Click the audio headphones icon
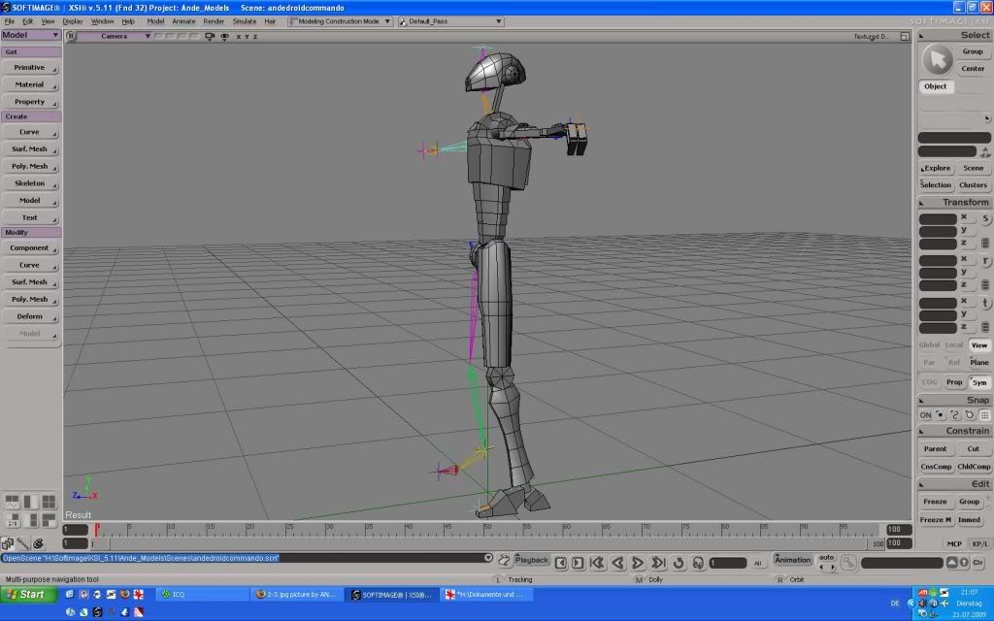Image resolution: width=994 pixels, height=621 pixels. tap(698, 563)
